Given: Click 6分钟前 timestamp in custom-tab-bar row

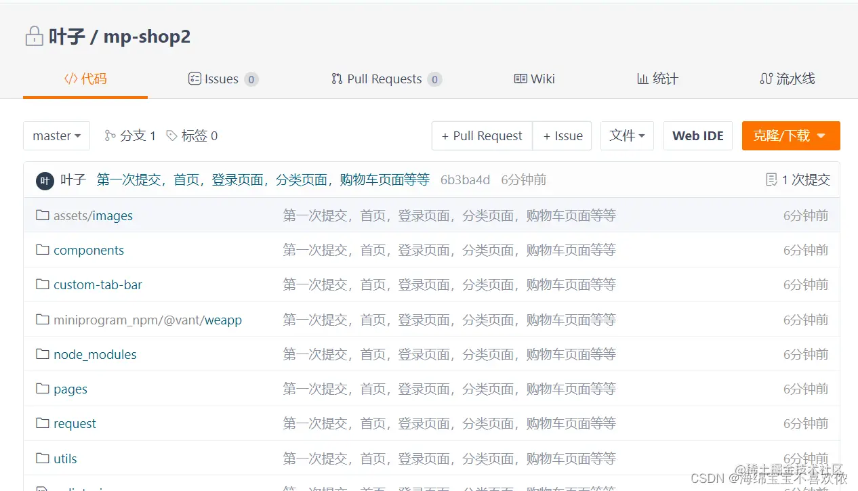Looking at the screenshot, I should point(806,284).
